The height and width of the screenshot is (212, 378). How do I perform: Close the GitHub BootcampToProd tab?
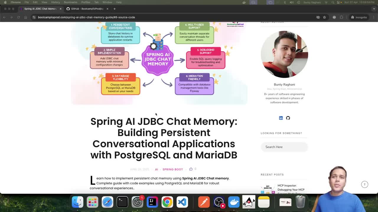pyautogui.click(x=107, y=9)
